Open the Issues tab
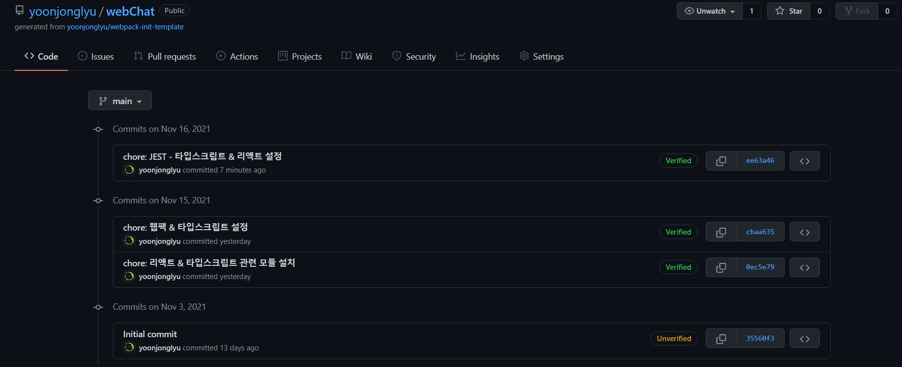The height and width of the screenshot is (367, 902). (x=96, y=57)
